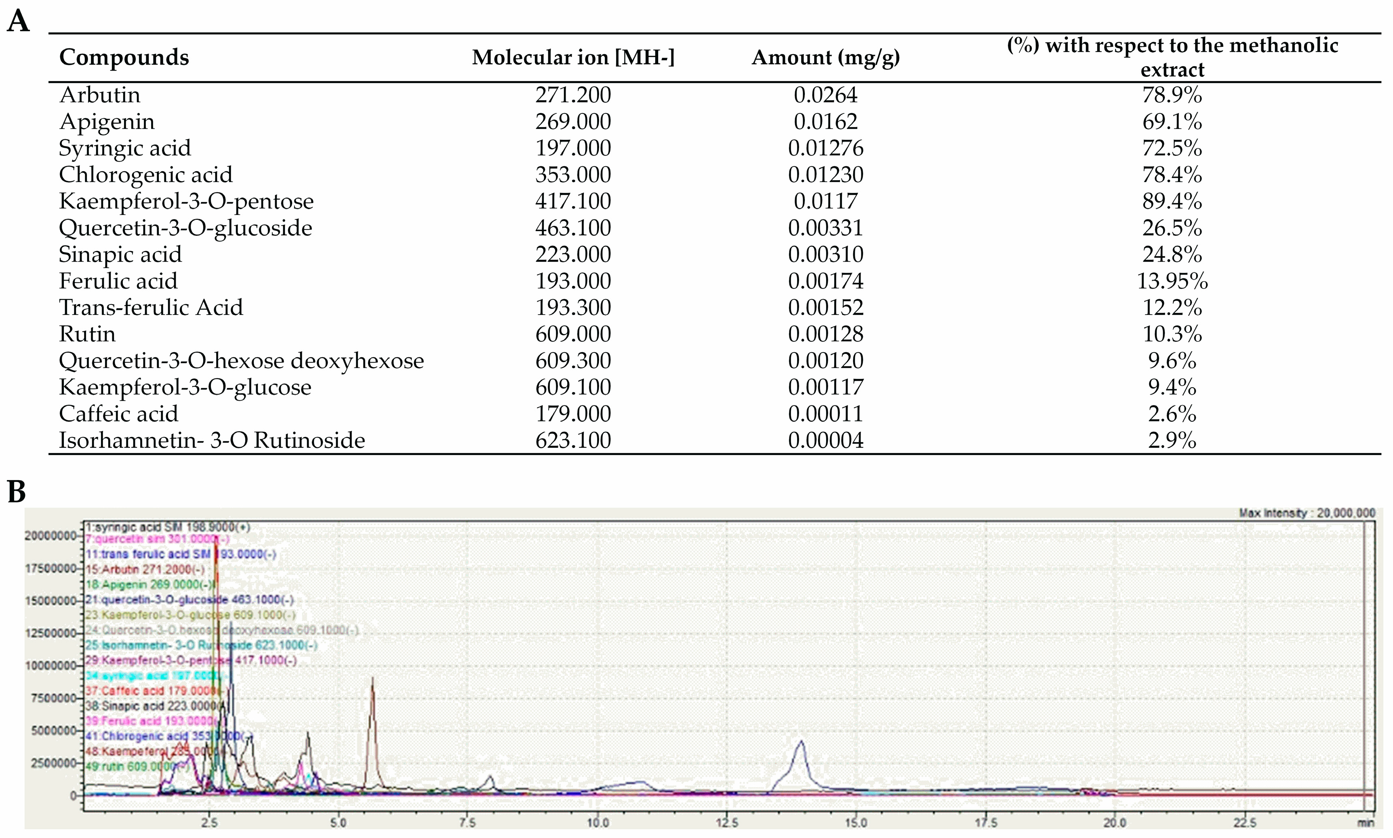Click the Arbutin compound row name
The image size is (1393, 838).
click(x=100, y=95)
